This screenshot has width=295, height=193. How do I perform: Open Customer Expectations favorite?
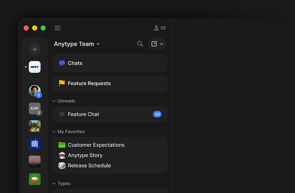[110, 145]
